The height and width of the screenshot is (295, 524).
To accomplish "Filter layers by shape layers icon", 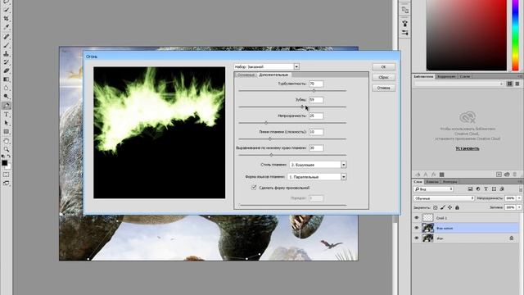I will [x=494, y=189].
